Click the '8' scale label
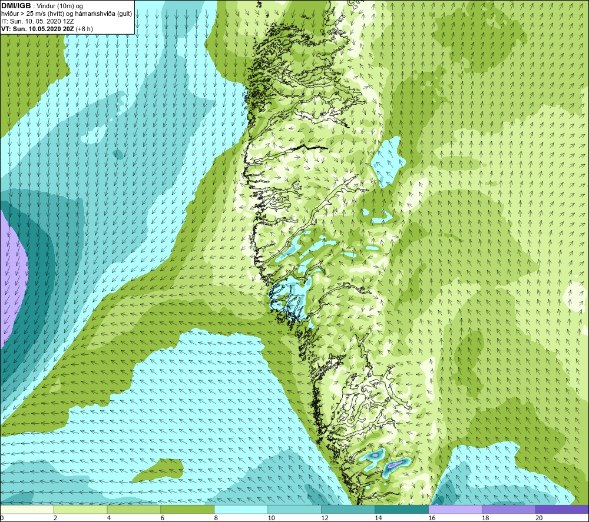This screenshot has width=589, height=522. [216, 518]
